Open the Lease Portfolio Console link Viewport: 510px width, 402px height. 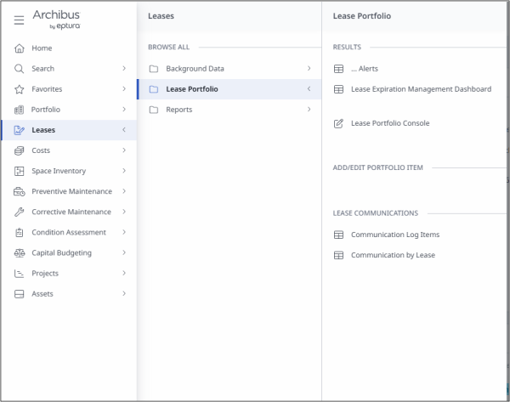[x=390, y=123]
